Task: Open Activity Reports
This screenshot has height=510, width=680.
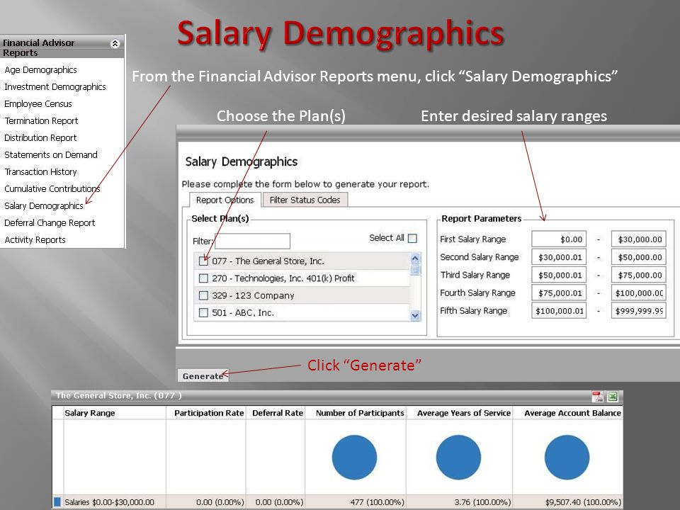Action: click(x=35, y=239)
